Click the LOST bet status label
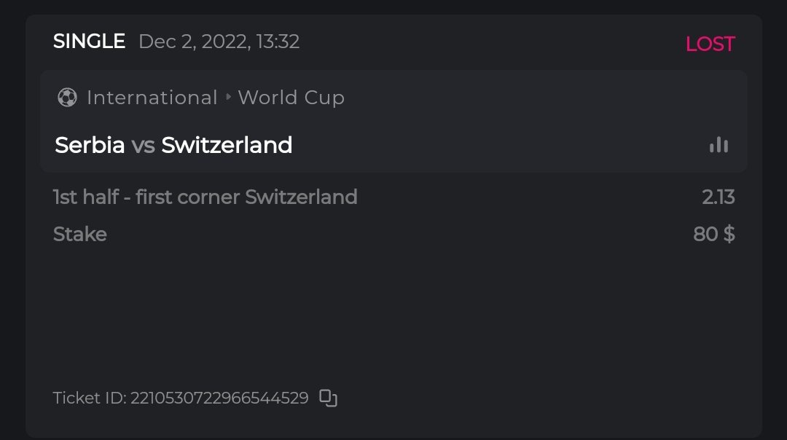 tap(710, 44)
